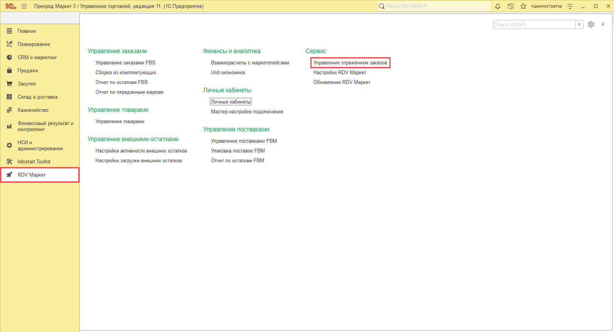The width and height of the screenshot is (614, 332).
Task: Open service menu icon next to Администратор
Action: coord(570,6)
